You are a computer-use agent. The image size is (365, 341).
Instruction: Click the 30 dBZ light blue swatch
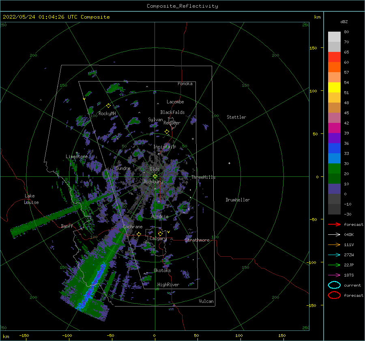pyautogui.click(x=334, y=158)
